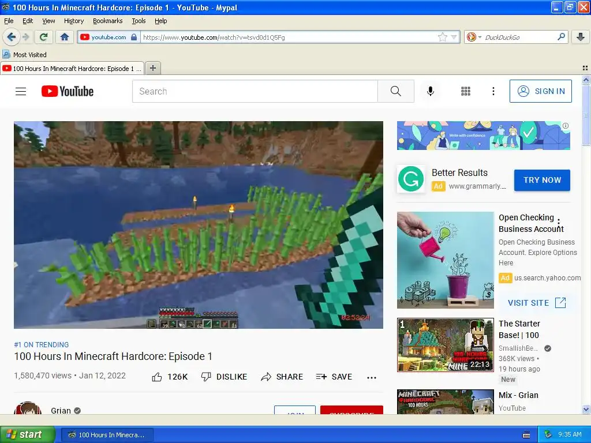Click the TRY NOW button
Screen dimensions: 591x443
[x=542, y=180]
